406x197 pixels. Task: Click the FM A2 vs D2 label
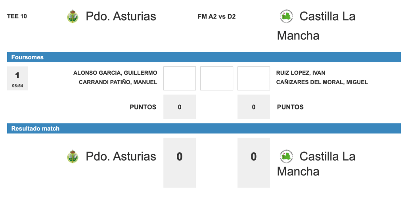click(216, 17)
